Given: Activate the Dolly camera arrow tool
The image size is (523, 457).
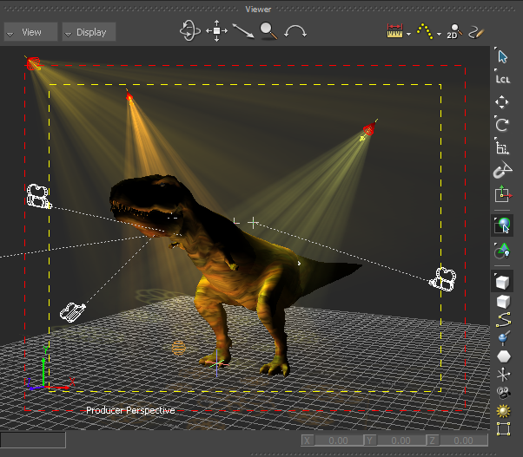Looking at the screenshot, I should click(243, 32).
